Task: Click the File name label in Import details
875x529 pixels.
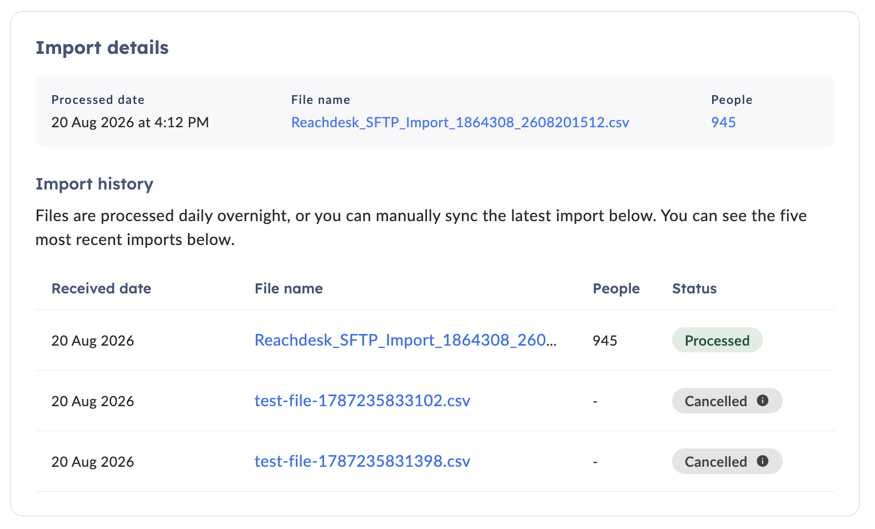Action: coord(321,99)
